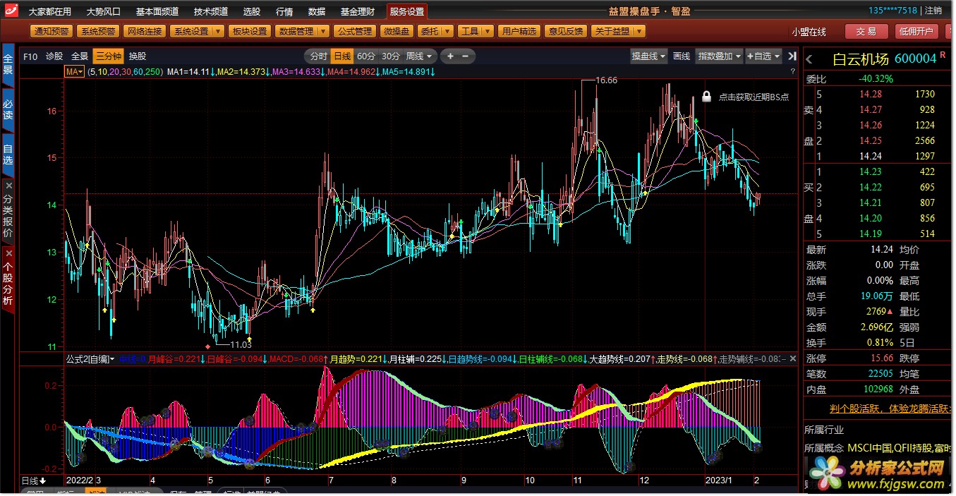Image resolution: width=956 pixels, height=496 pixels.
Task: Click the 小盟在线 support link
Action: (x=809, y=32)
